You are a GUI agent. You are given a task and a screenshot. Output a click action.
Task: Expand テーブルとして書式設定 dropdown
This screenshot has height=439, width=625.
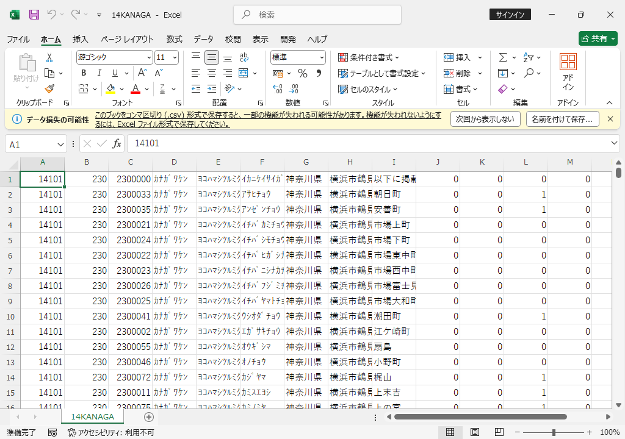(424, 73)
